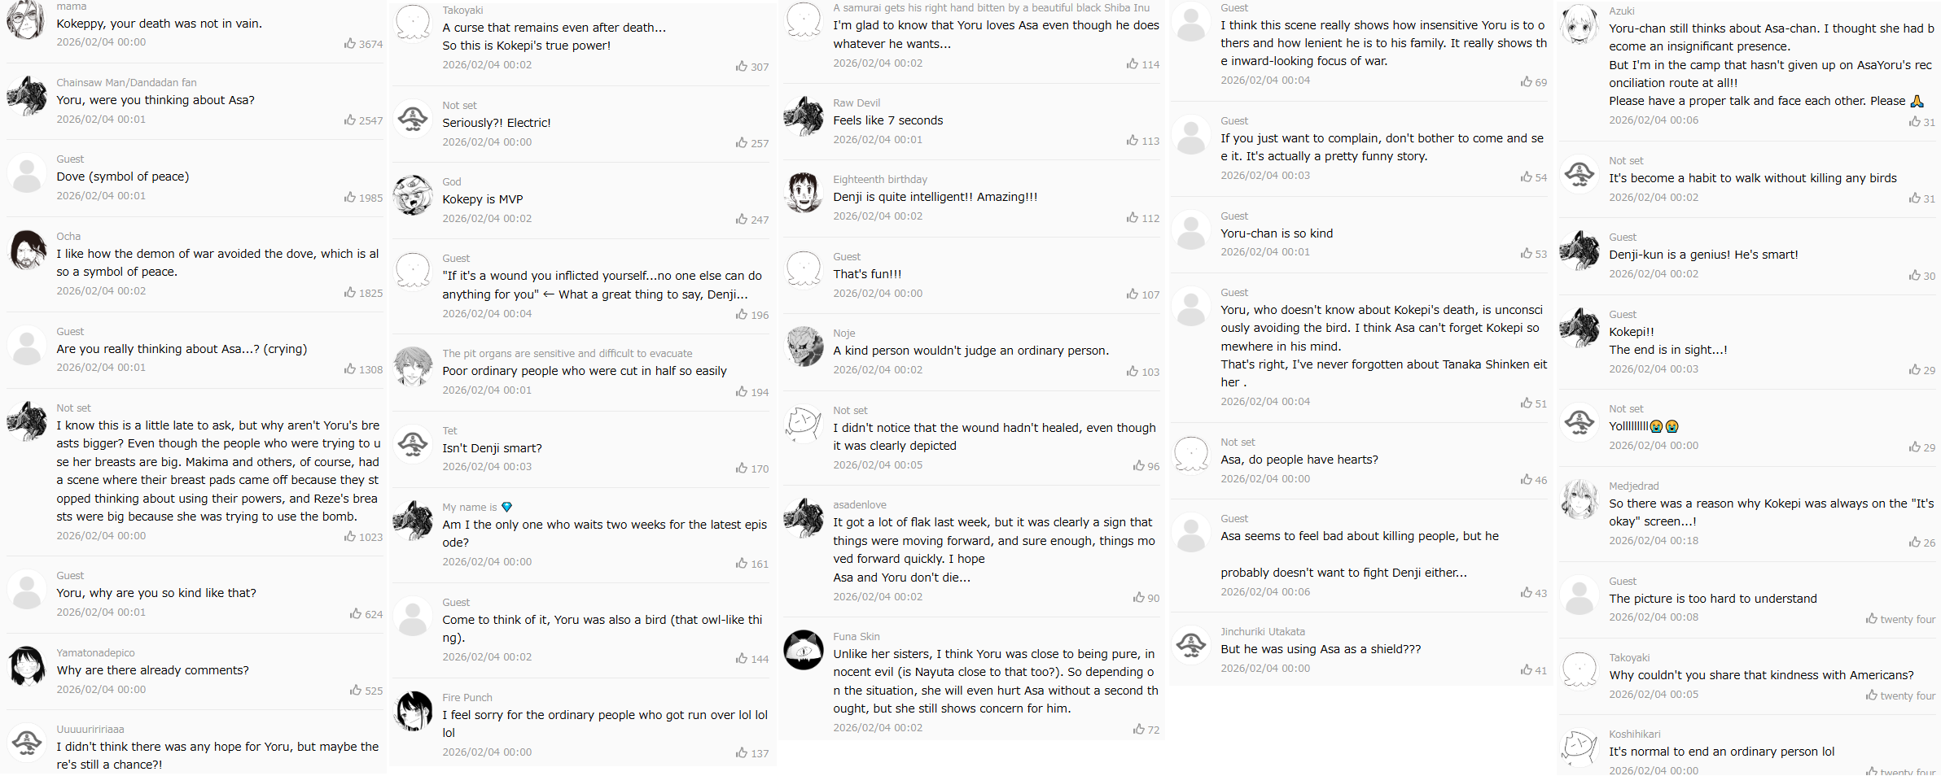Thumbs-up the "That's fun!!!" comment
Image resolution: width=1941 pixels, height=776 pixels.
1133,294
